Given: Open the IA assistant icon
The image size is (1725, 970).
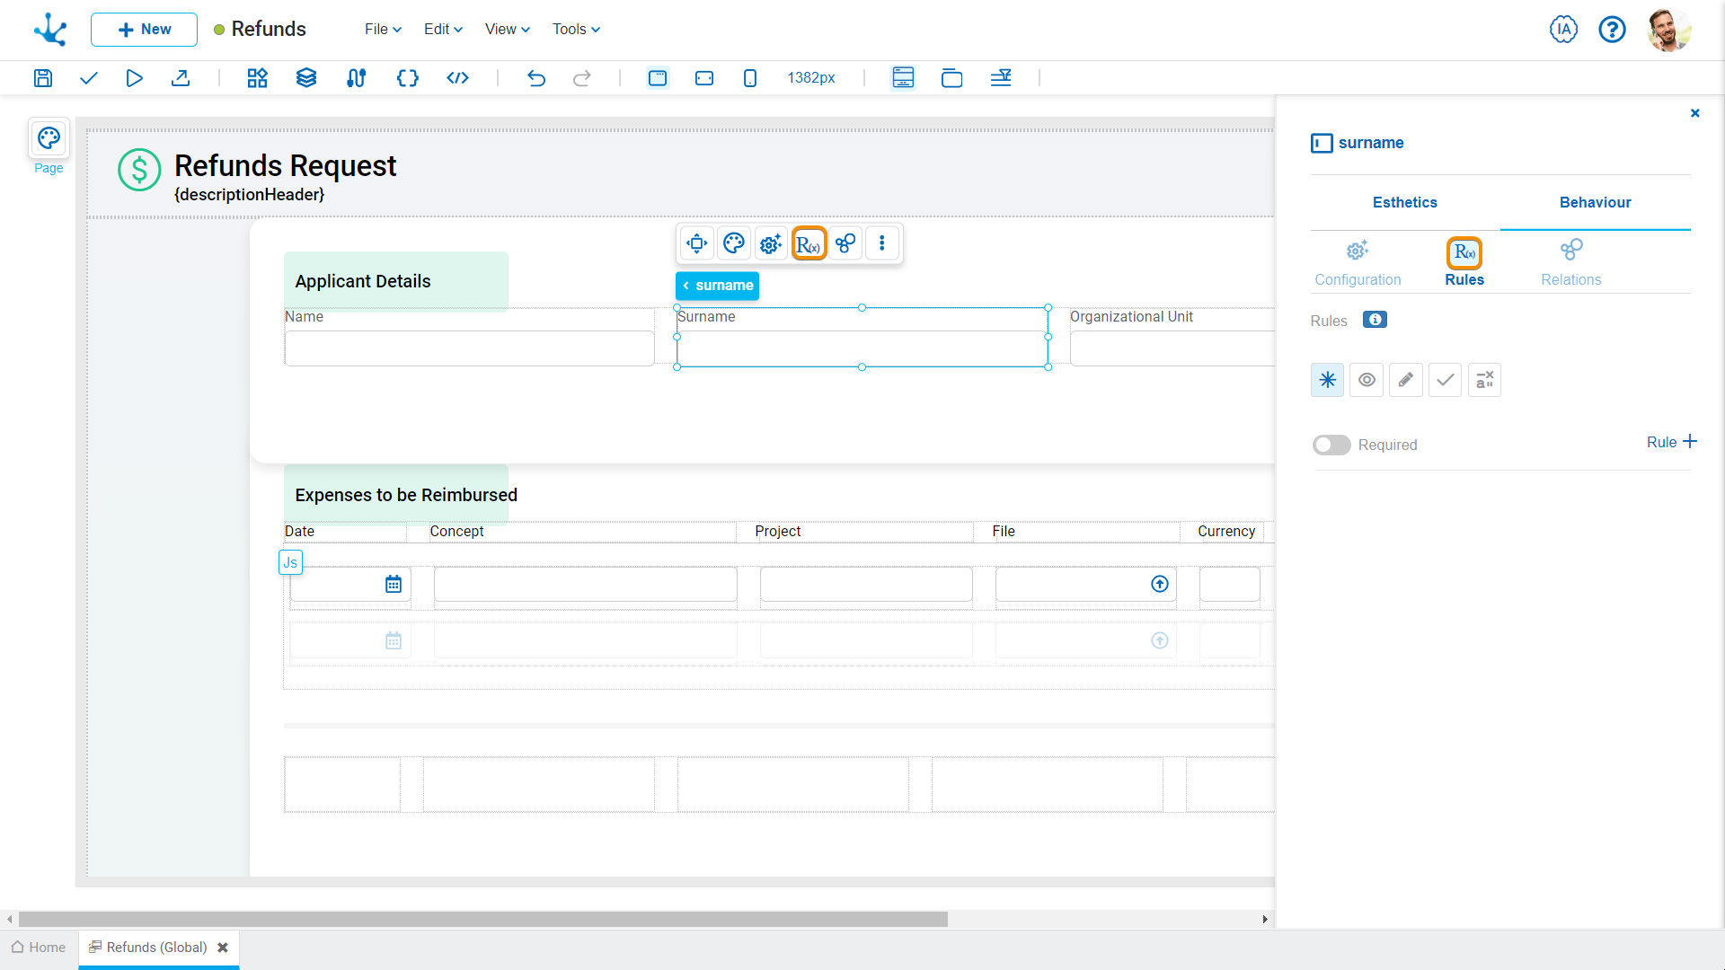Looking at the screenshot, I should [x=1563, y=30].
